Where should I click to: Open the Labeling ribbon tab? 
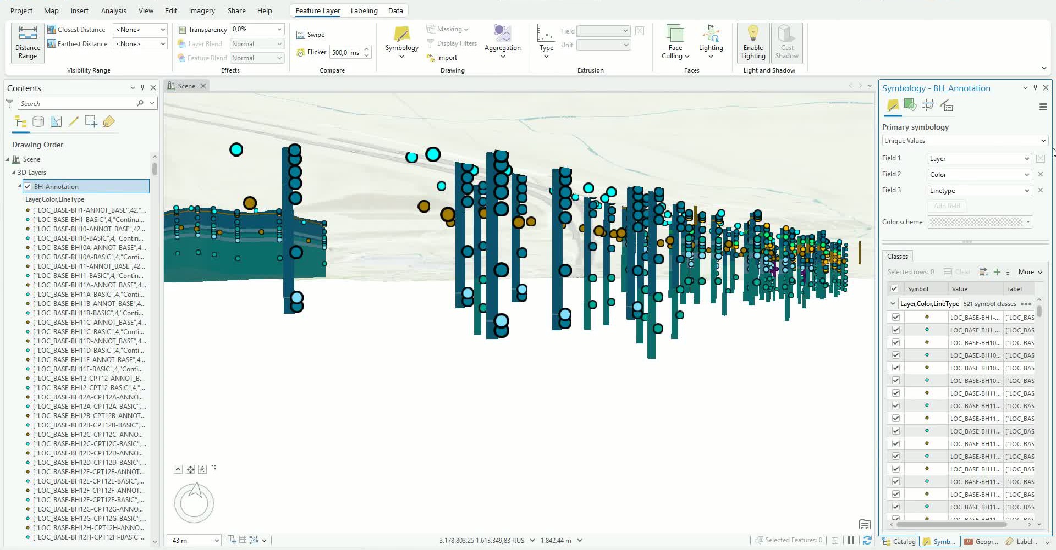[364, 10]
